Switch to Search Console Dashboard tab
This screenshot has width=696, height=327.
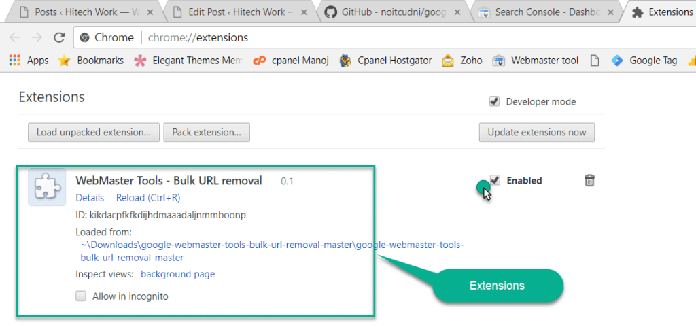[546, 12]
